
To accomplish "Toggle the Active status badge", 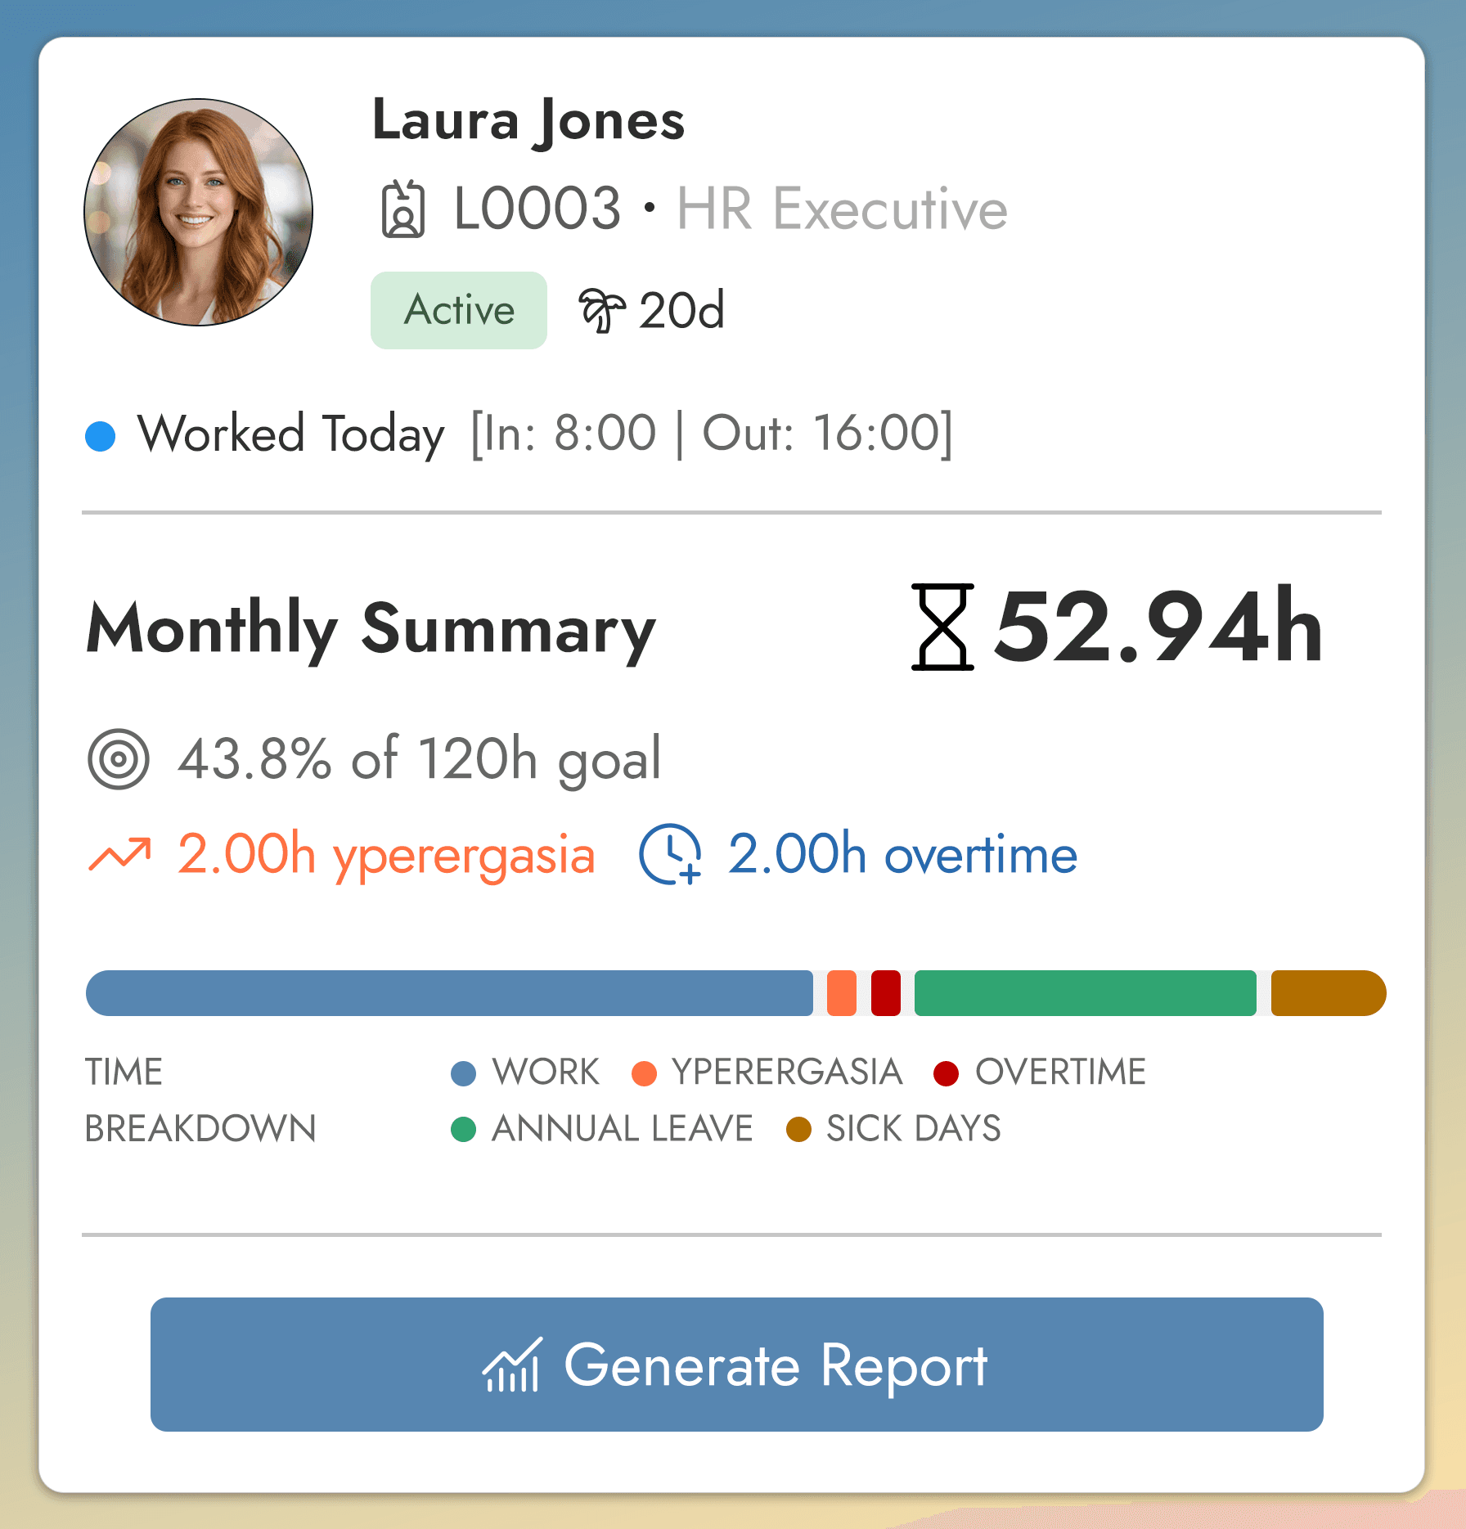I will click(458, 309).
